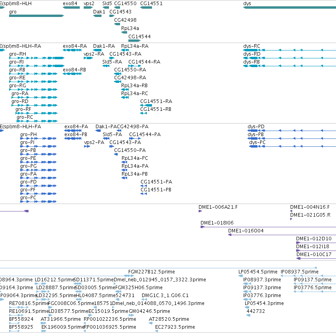Select the exo84 gene label
The height and width of the screenshot is (333, 336).
pos(70,4)
